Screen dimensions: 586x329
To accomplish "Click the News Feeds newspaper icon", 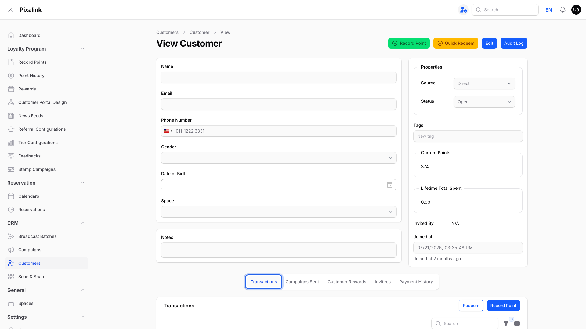I will pyautogui.click(x=11, y=116).
